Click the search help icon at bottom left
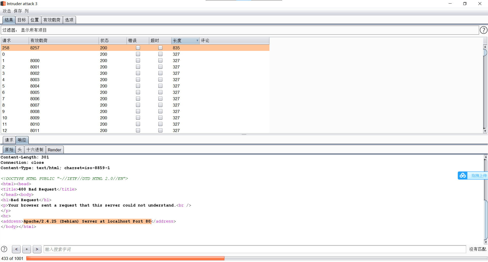Viewport: 488px width, 262px height. (x=4, y=249)
